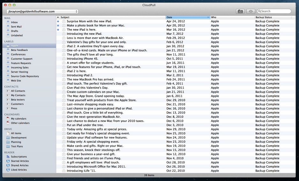This screenshot has height=181, width=299.
Task: Click the magnifying glass icon in Search
Action: point(259,11)
